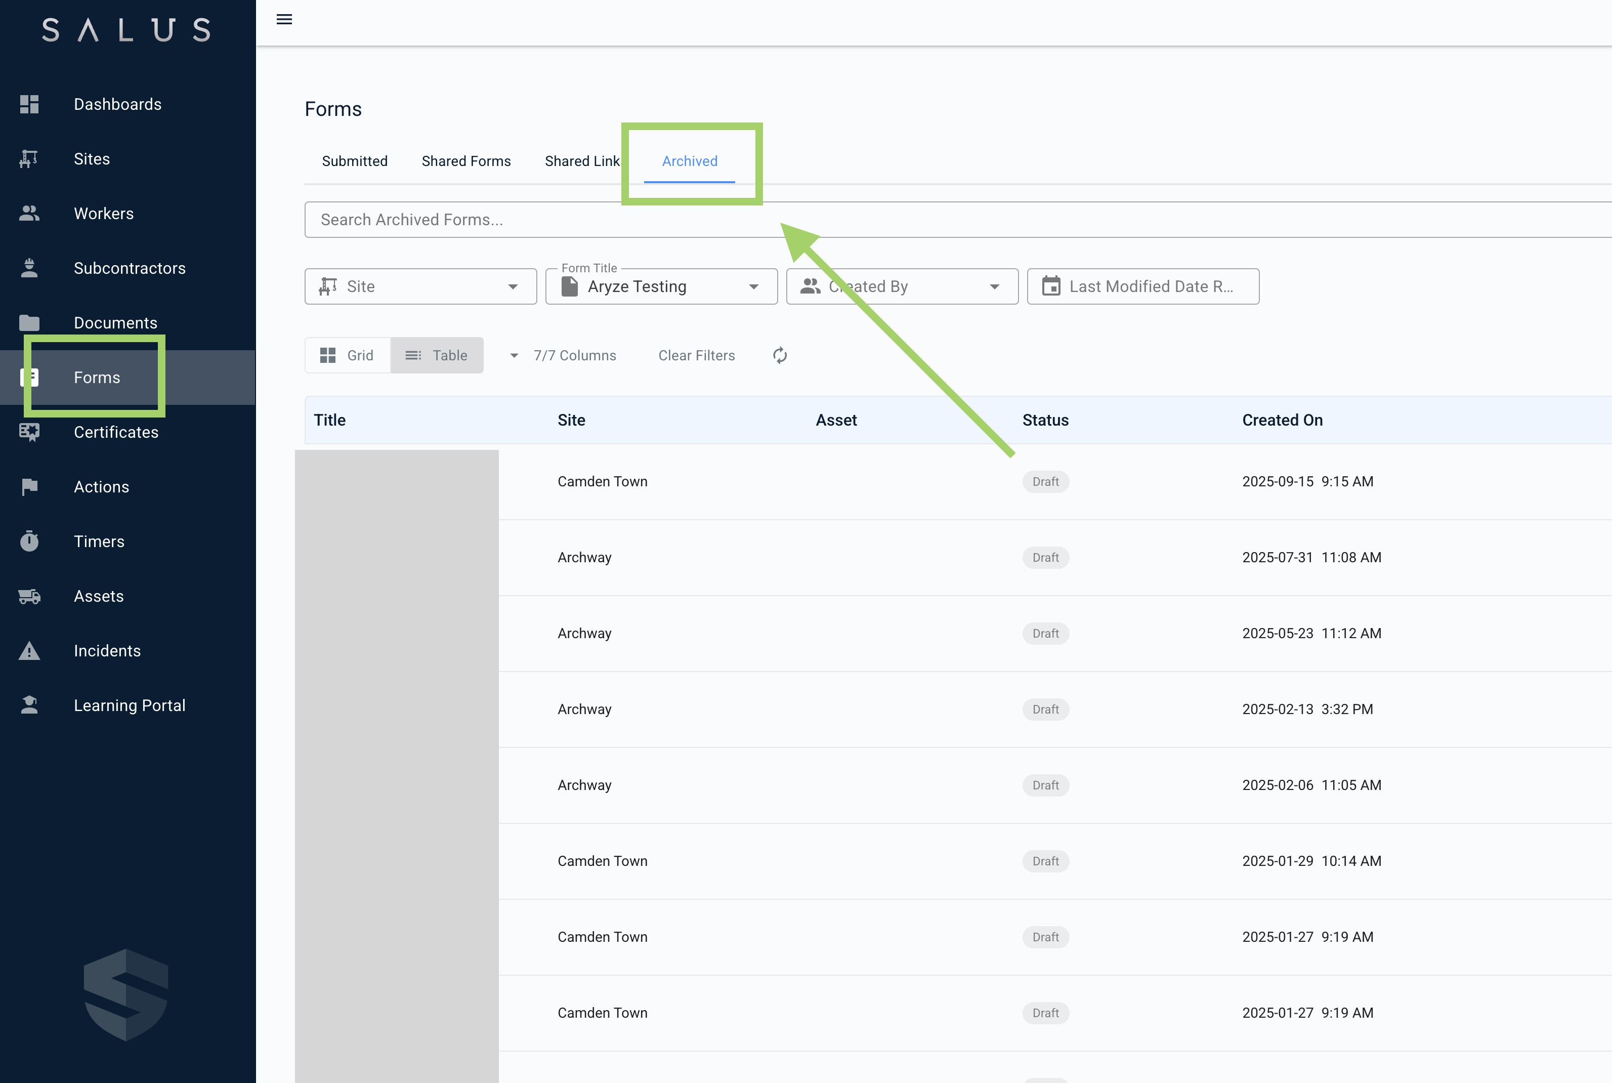Click the Learning Portal graduate icon
This screenshot has width=1612, height=1083.
(29, 705)
